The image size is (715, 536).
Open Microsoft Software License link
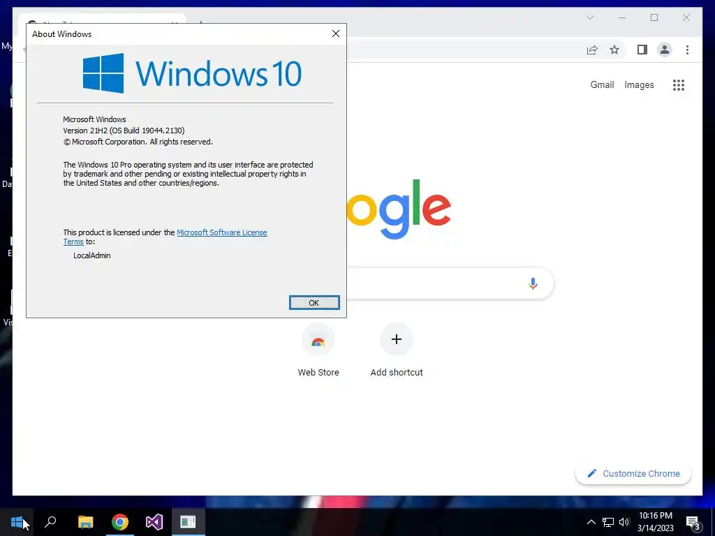(x=221, y=232)
